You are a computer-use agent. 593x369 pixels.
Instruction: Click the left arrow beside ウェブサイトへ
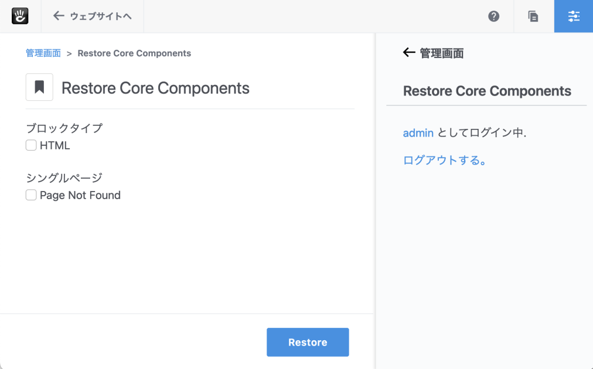pyautogui.click(x=59, y=16)
